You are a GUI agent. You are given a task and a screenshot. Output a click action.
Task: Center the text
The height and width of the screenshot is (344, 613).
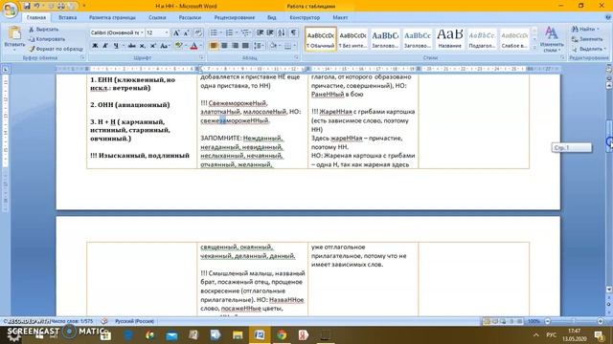pyautogui.click(x=224, y=46)
